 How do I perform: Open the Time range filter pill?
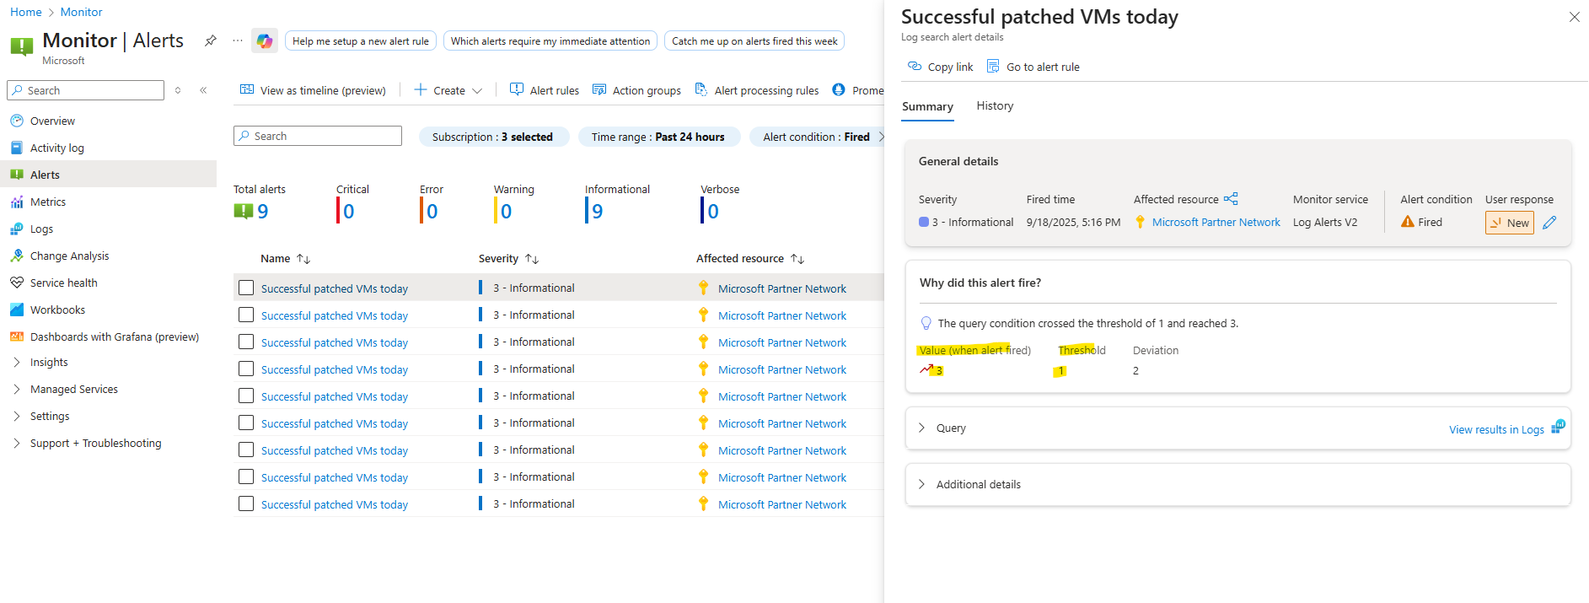pyautogui.click(x=658, y=137)
